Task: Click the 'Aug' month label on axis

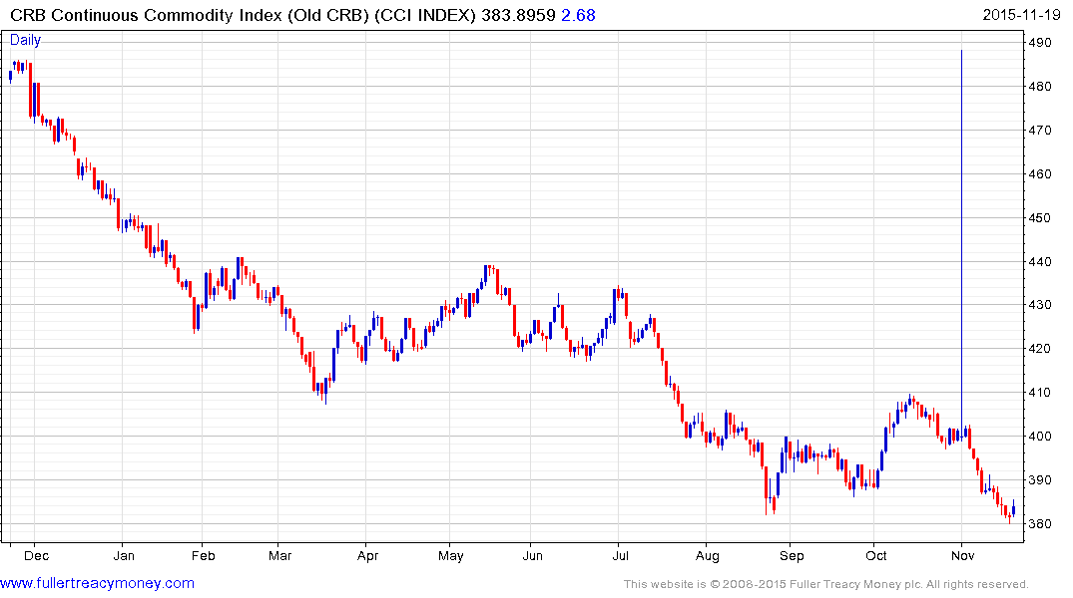Action: tap(708, 555)
